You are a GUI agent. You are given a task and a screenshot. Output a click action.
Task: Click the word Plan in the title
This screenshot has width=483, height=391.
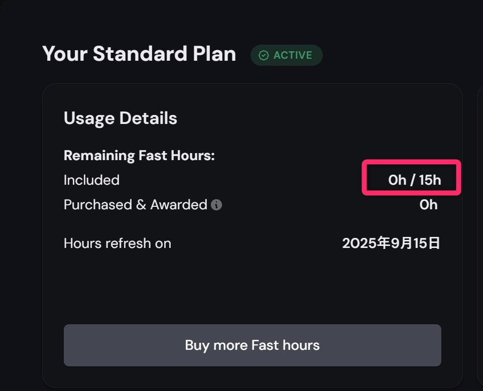(x=214, y=54)
